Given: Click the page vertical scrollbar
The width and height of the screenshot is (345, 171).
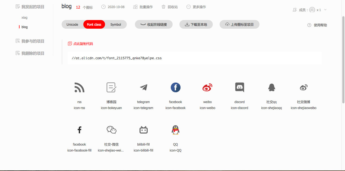Looking at the screenshot, I should point(343,60).
